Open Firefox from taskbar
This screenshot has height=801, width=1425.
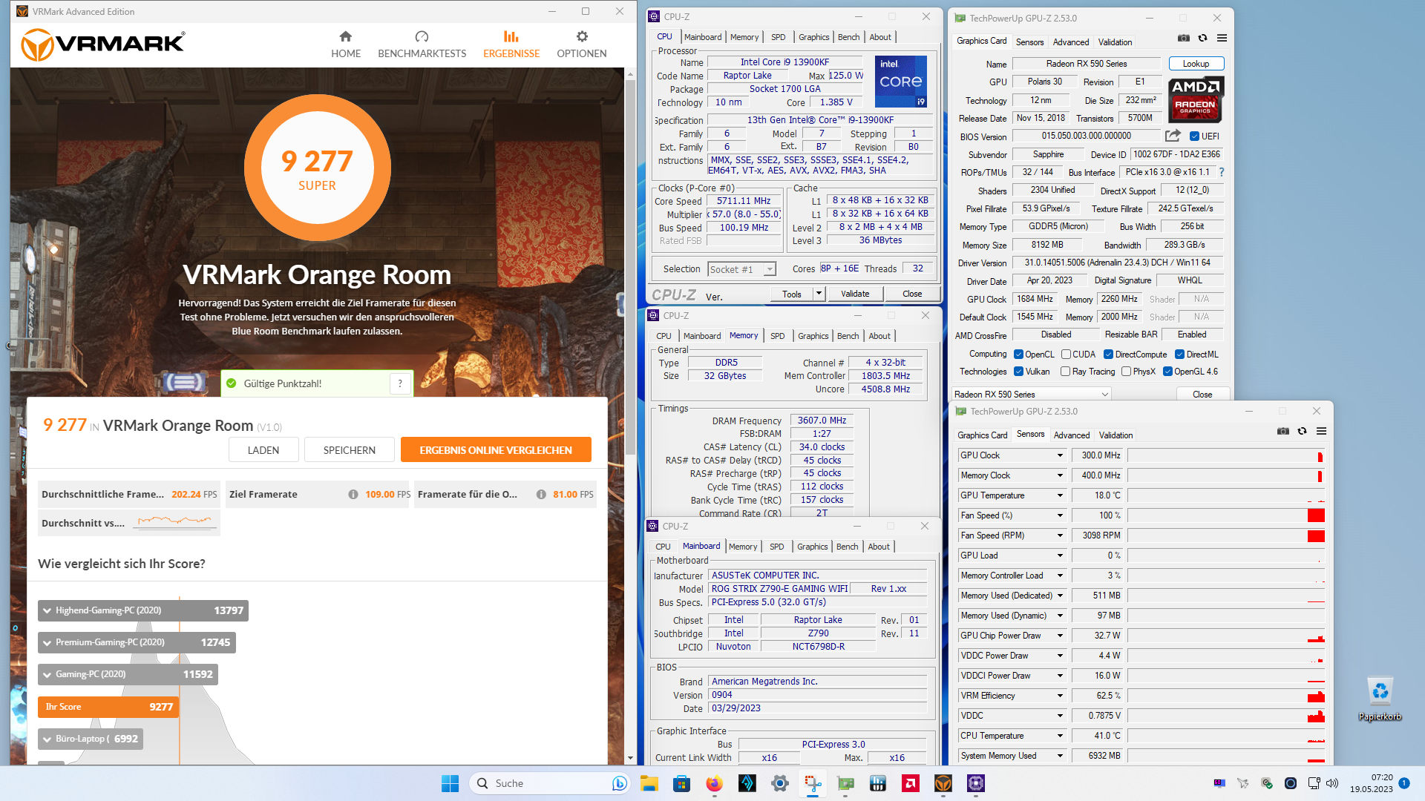(714, 783)
